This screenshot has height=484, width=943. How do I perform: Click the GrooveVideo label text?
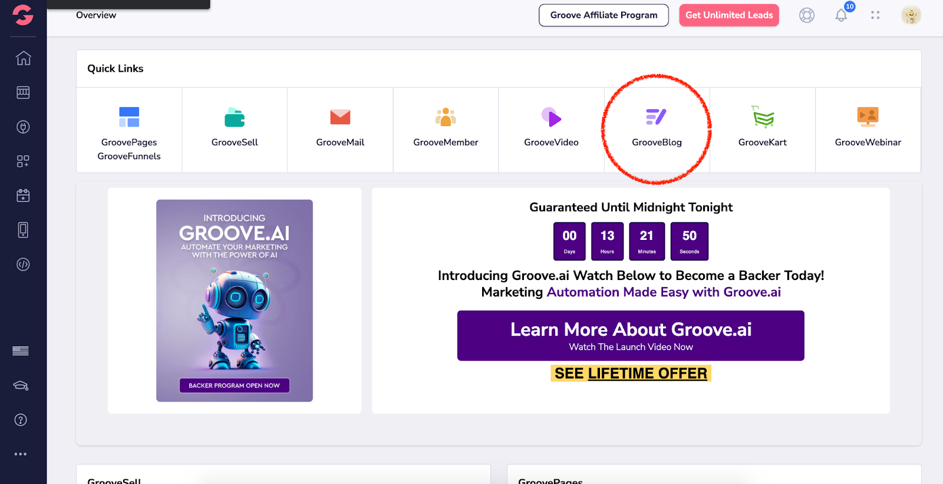tap(551, 142)
